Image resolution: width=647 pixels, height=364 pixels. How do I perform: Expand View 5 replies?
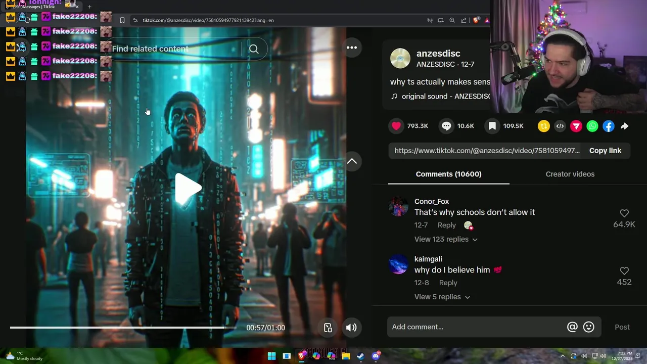(x=442, y=297)
